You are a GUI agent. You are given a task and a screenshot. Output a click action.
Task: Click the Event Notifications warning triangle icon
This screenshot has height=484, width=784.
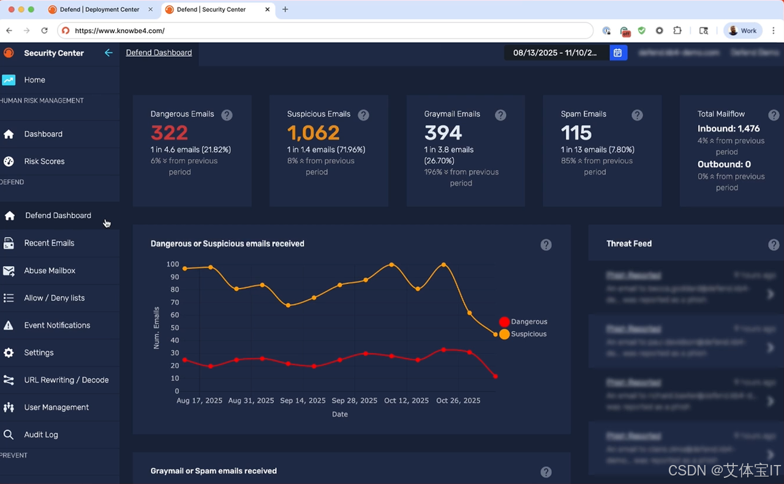tap(9, 326)
